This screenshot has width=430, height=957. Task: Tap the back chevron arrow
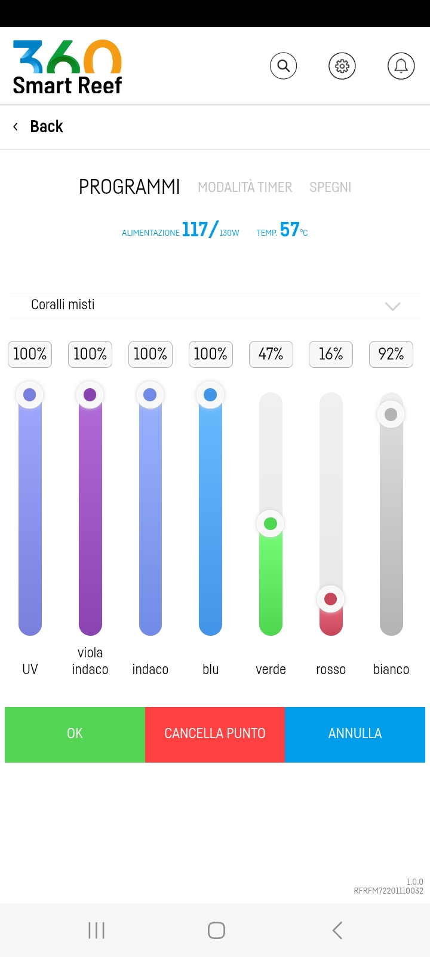pos(16,127)
